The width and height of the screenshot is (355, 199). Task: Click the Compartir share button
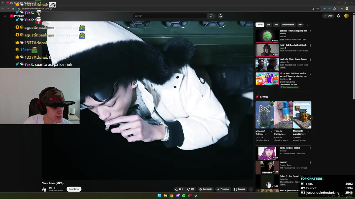pos(205,189)
